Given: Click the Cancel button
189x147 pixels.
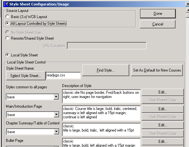Looking at the screenshot, I should point(157,24).
